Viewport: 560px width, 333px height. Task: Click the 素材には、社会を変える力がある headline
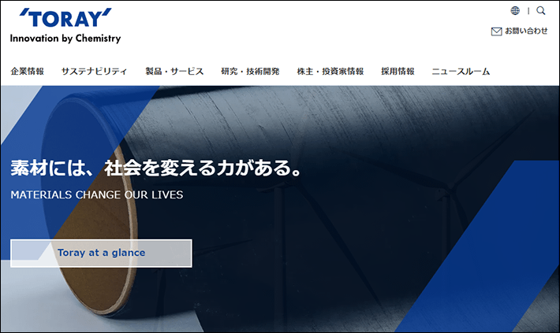pyautogui.click(x=157, y=168)
